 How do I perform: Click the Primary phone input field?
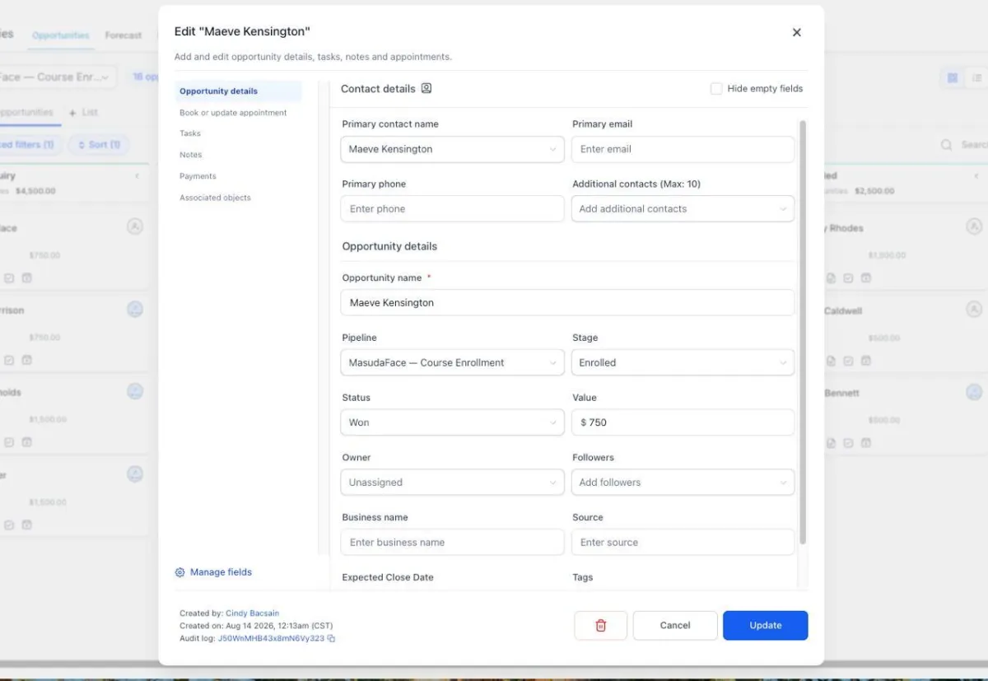click(x=452, y=209)
